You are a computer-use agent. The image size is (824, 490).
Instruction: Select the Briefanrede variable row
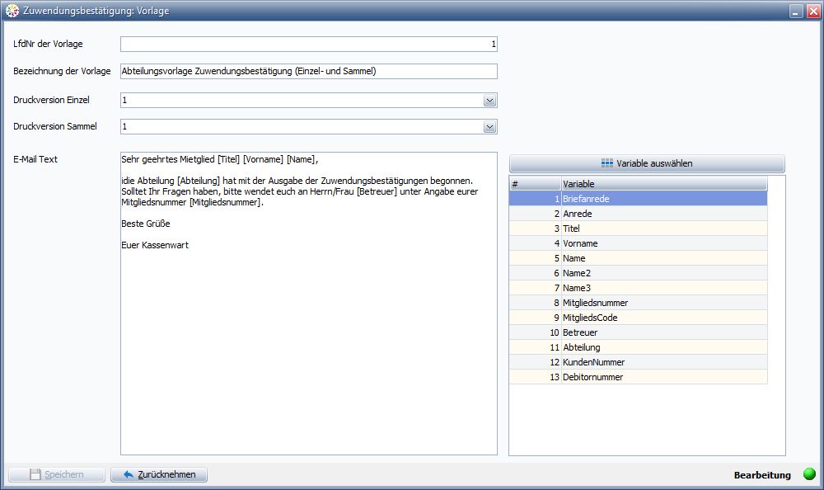coord(638,199)
